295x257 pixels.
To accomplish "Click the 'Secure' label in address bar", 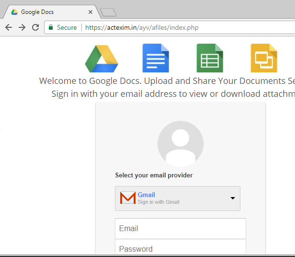I will [67, 27].
